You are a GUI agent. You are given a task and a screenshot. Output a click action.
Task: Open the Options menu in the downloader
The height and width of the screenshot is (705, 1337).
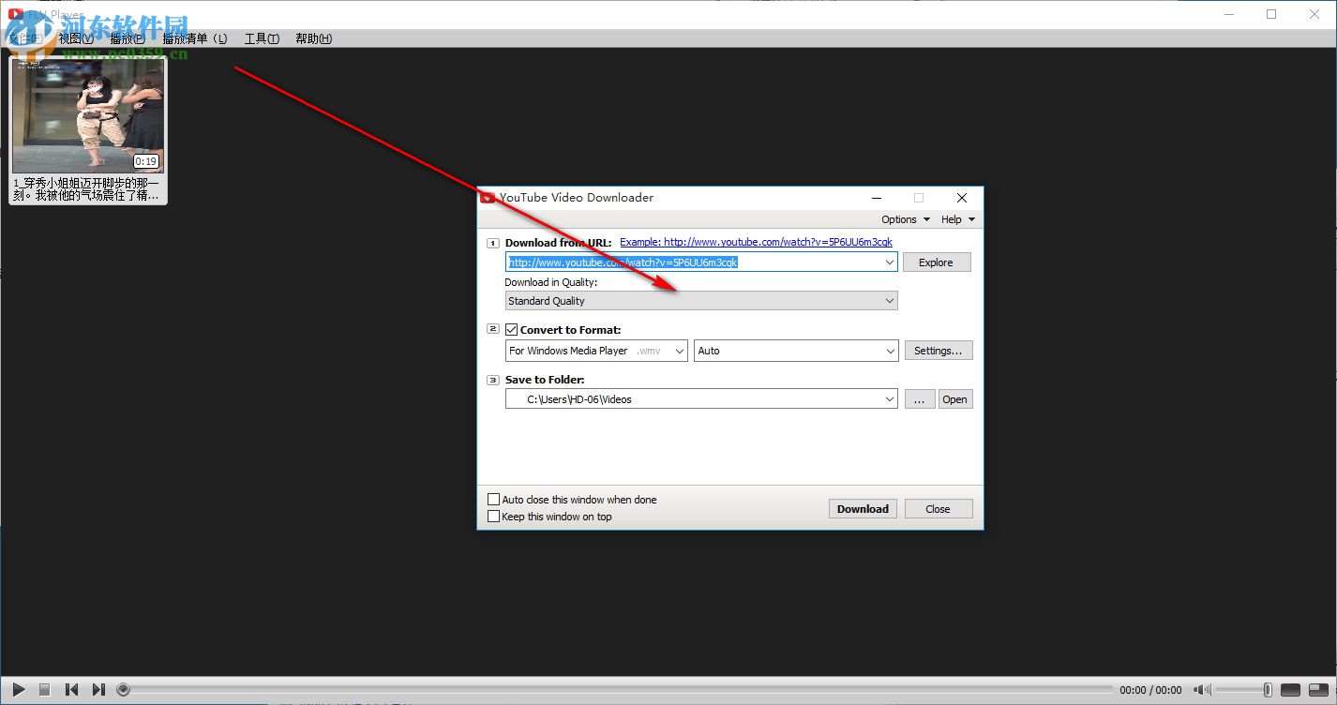click(x=901, y=218)
